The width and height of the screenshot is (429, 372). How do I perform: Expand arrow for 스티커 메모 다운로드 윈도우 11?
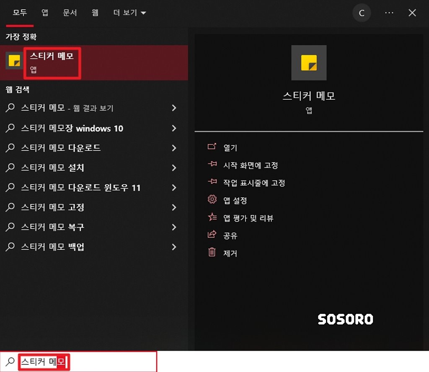point(174,187)
